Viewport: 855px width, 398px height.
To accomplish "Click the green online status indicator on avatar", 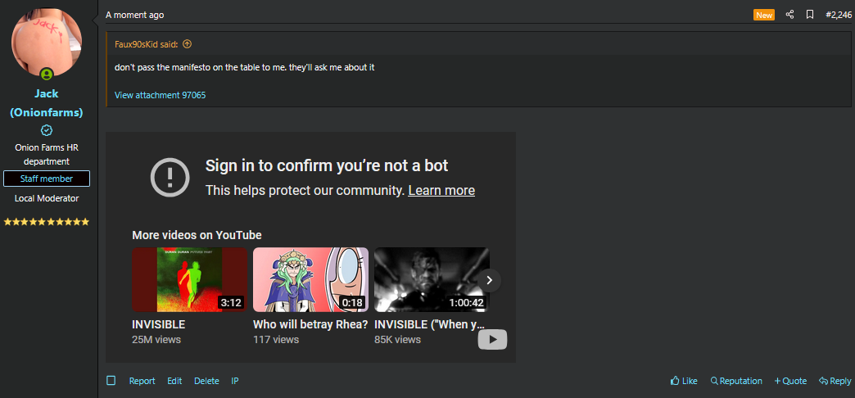I will [47, 75].
